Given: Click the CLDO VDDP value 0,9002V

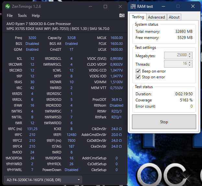Looking at the screenshot, I should [x=116, y=64].
